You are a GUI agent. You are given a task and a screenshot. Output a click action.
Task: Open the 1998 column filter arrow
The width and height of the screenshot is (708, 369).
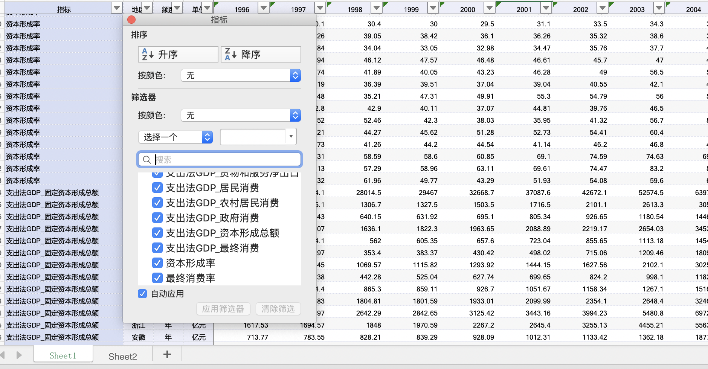pos(377,8)
